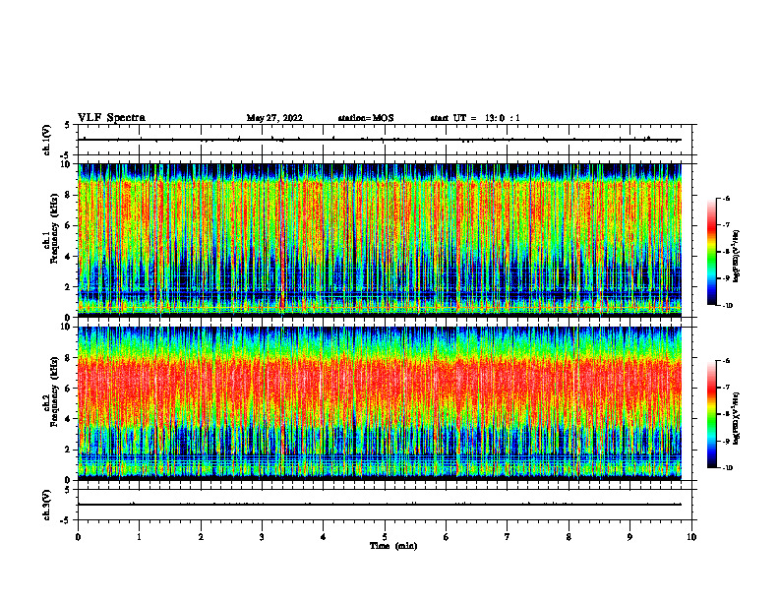Click time axis tick label "7"
The width and height of the screenshot is (779, 602).
(508, 537)
